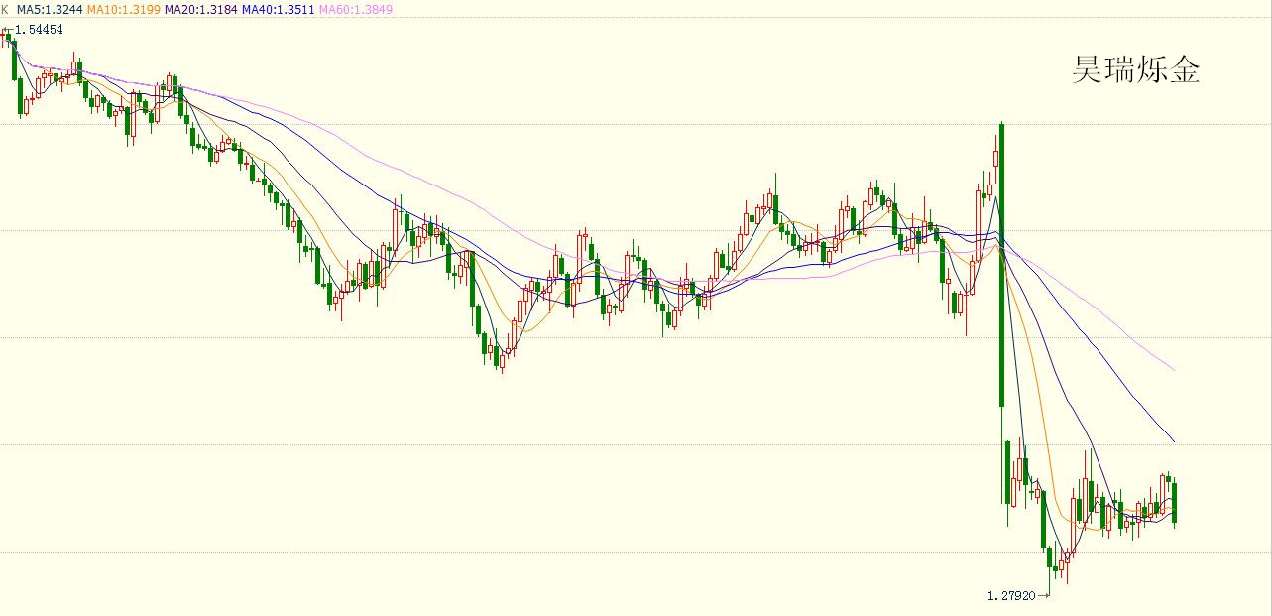
Task: Click the K chart type label
Action: [x=5, y=9]
